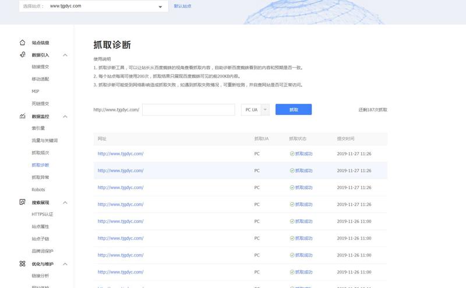Screen dimensions: 466x288
Task: Click the 抓取诊断 page heading
Action: [112, 45]
